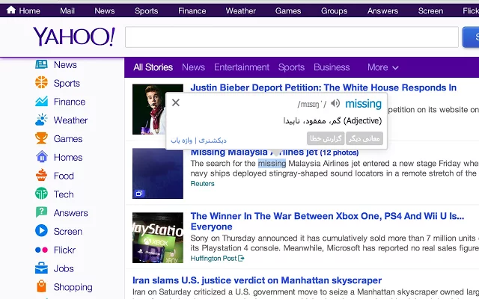
Task: Click the Finance chart icon in sidebar
Action: click(x=41, y=102)
